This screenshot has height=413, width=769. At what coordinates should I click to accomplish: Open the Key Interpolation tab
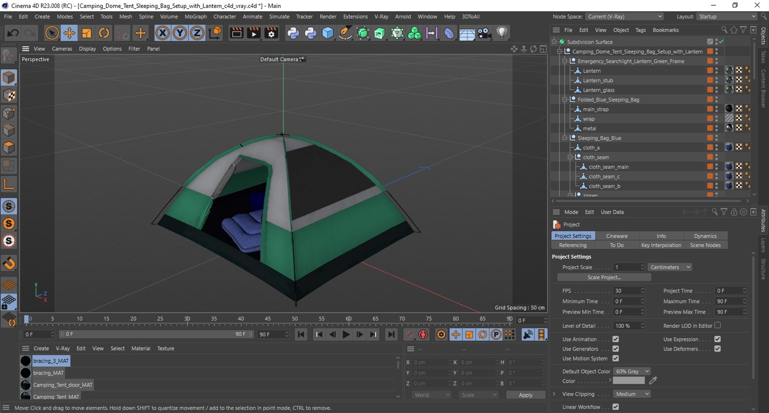tap(661, 245)
